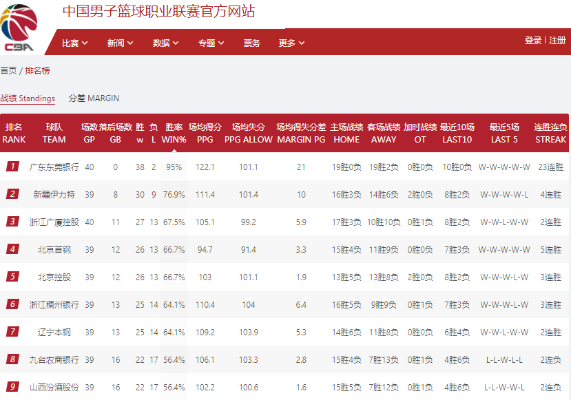Screen dimensions: 571x400
Task: Click the 23连胜 streak cell
Action: (550, 167)
